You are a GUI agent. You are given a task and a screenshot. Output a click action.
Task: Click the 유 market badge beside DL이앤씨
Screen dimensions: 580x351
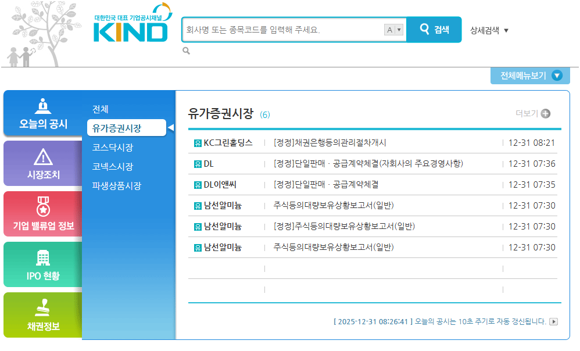pos(198,185)
